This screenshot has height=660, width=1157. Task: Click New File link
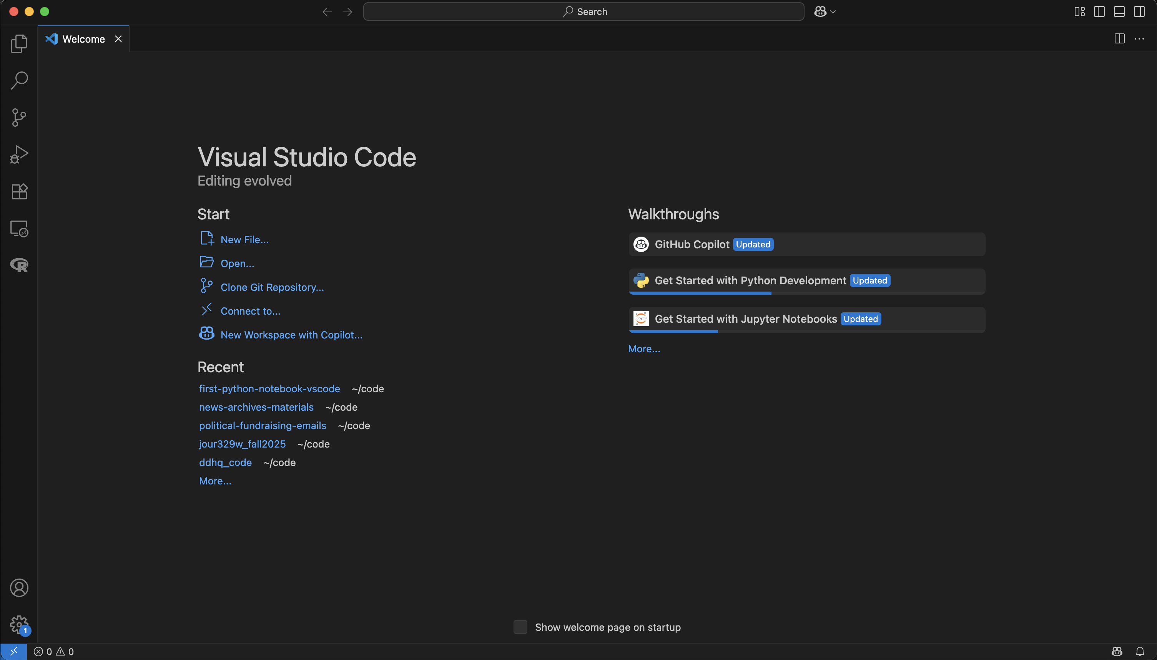click(244, 240)
